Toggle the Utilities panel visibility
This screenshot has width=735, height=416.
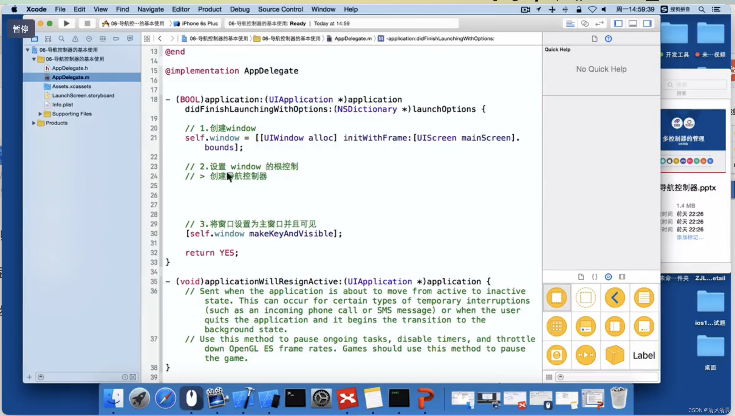[x=648, y=23]
